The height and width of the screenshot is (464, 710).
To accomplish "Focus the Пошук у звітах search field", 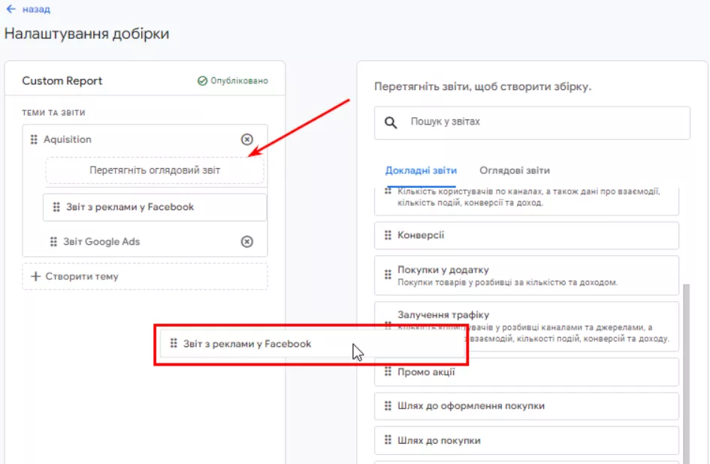I will 532,122.
